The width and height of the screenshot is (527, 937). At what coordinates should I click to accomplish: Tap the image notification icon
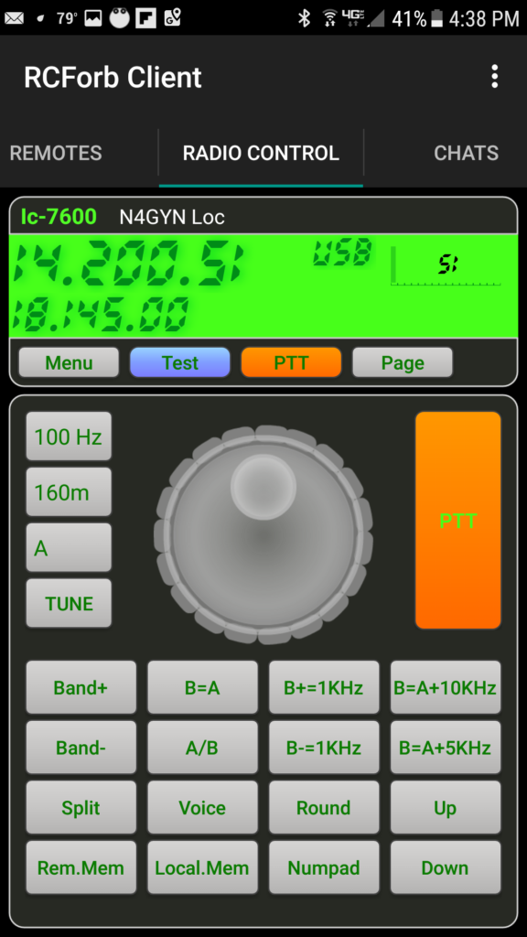(x=93, y=18)
